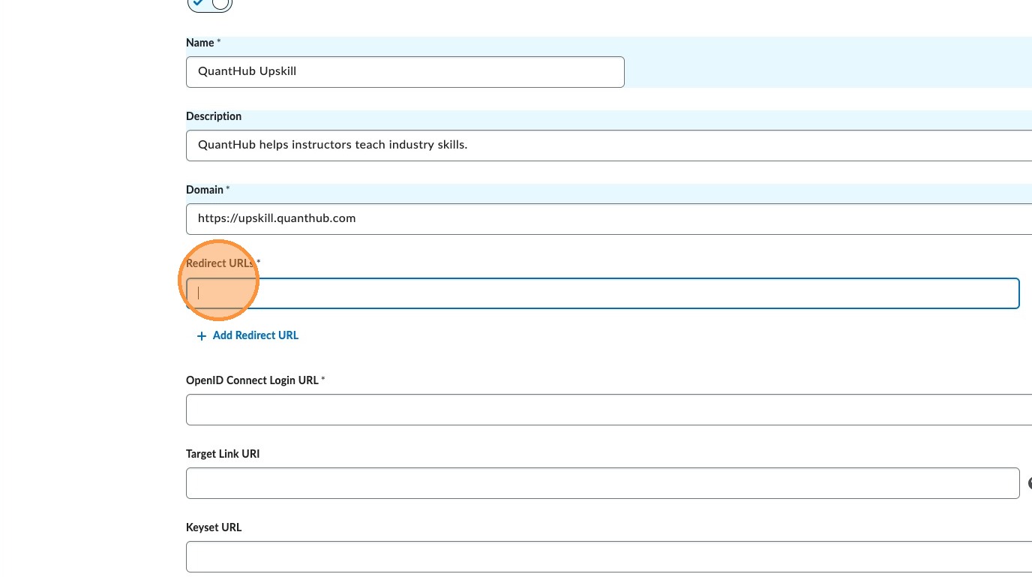
Task: Click the Redirect URLs label
Action: coord(220,263)
